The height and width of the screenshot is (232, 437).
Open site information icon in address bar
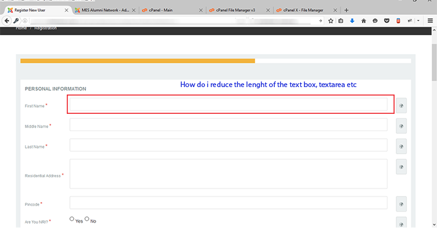click(25, 21)
